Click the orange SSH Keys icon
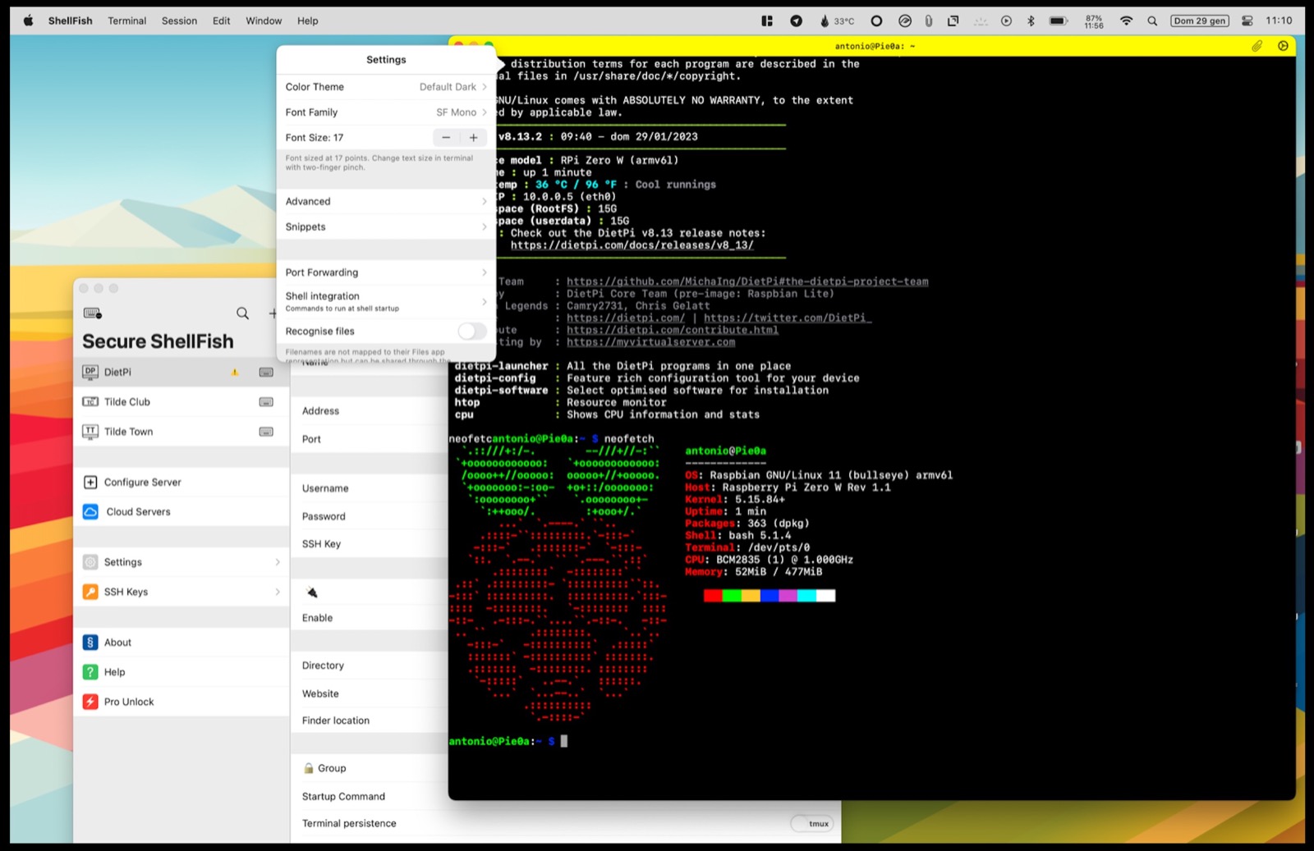Screen dimensions: 1314x851 pos(90,592)
